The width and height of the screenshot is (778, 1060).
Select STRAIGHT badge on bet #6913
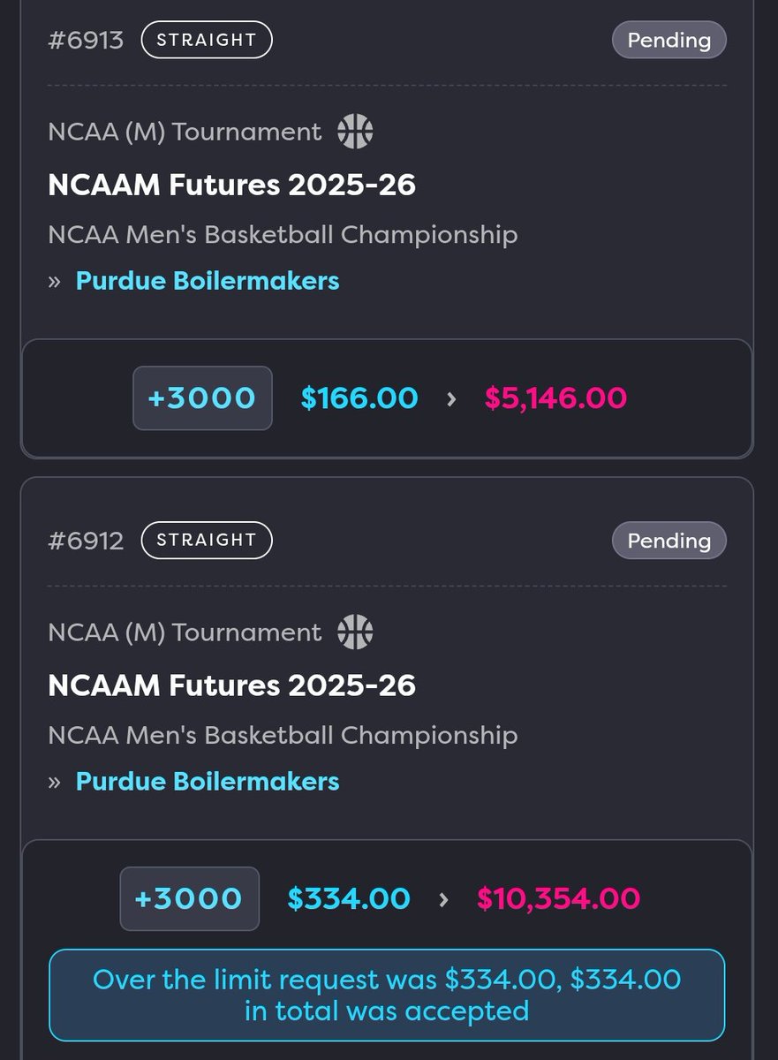(207, 40)
